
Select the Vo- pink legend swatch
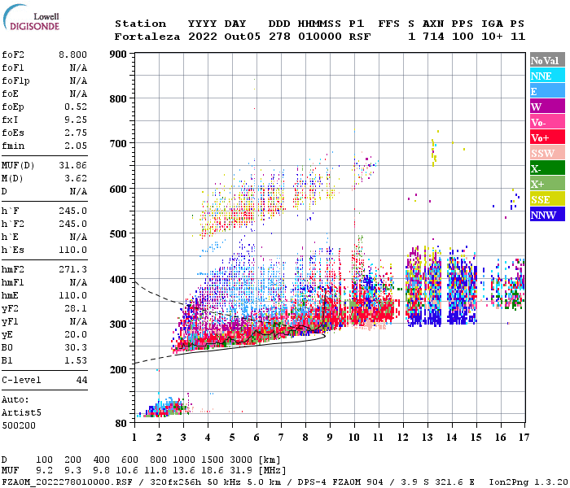[547, 122]
